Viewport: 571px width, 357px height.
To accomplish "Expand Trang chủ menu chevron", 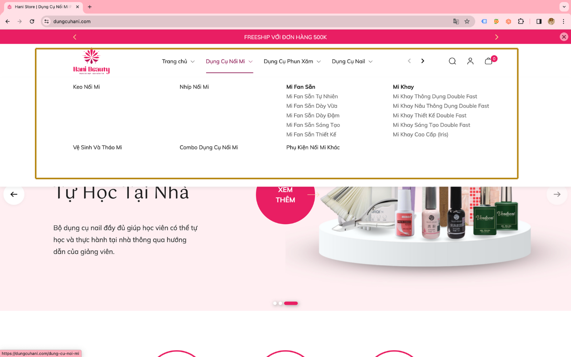I will [193, 61].
